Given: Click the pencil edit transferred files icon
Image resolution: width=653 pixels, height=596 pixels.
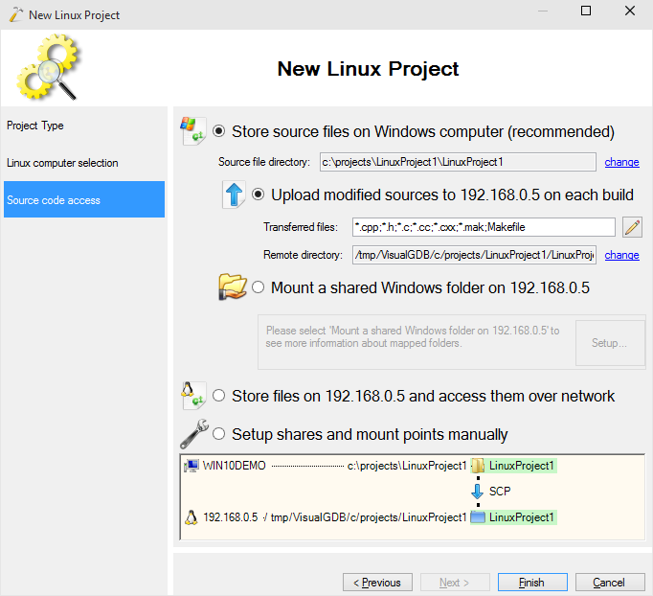Looking at the screenshot, I should 632,227.
